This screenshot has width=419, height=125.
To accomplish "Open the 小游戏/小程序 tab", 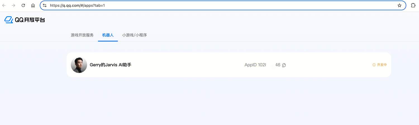I will (x=134, y=35).
